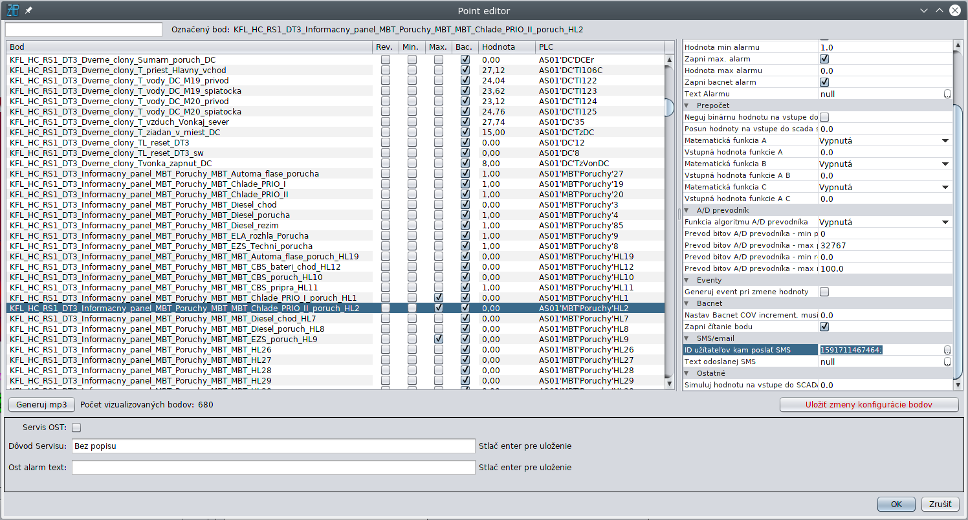Screen dimensions: 968x520
Task: Toggle the Zapni max. alarm checkbox
Action: pos(824,59)
